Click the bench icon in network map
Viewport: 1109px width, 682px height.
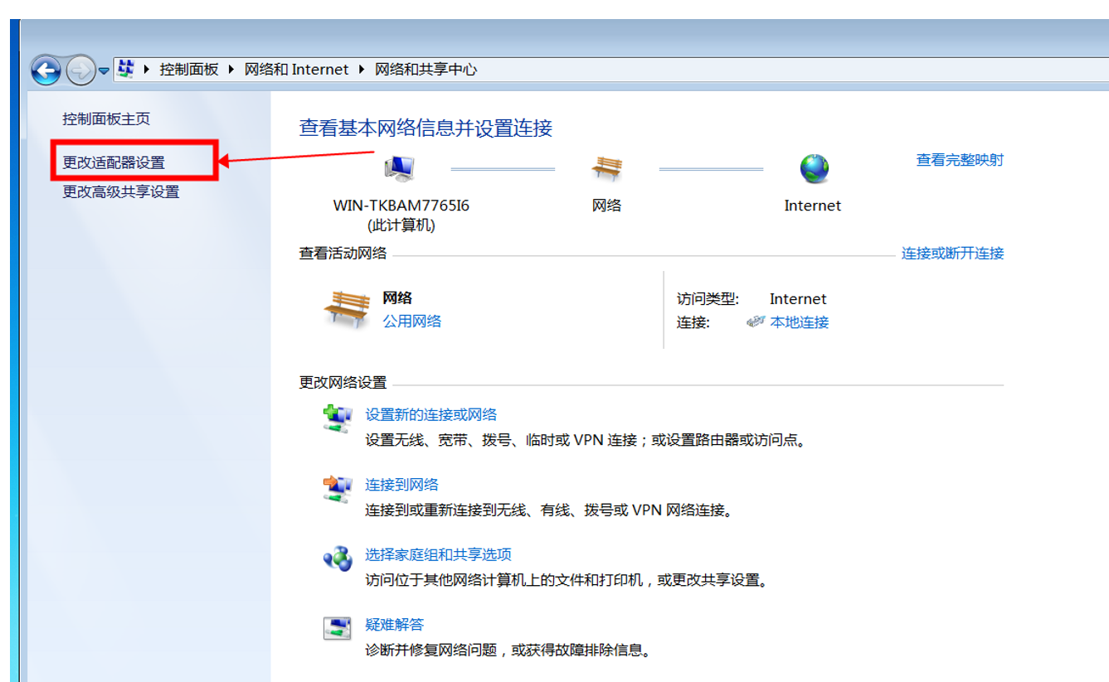point(606,168)
